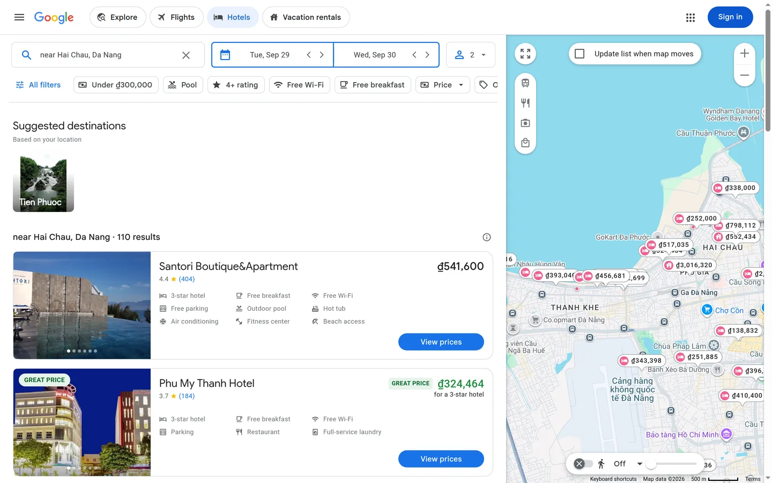Select ₫3,016,320 hotel map pin
The height and width of the screenshot is (483, 772).
coord(689,265)
